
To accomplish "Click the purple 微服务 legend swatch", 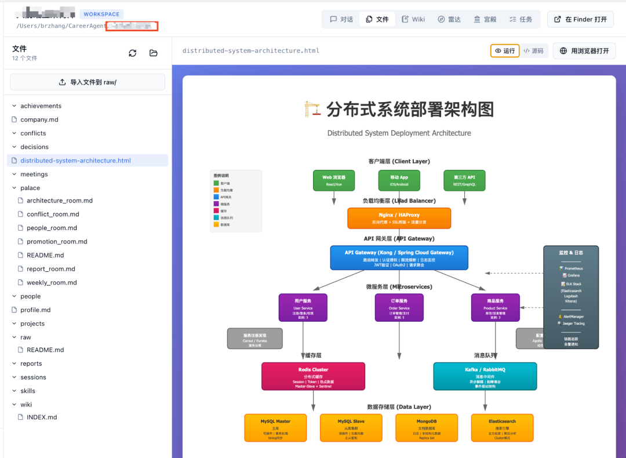I will 216,204.
